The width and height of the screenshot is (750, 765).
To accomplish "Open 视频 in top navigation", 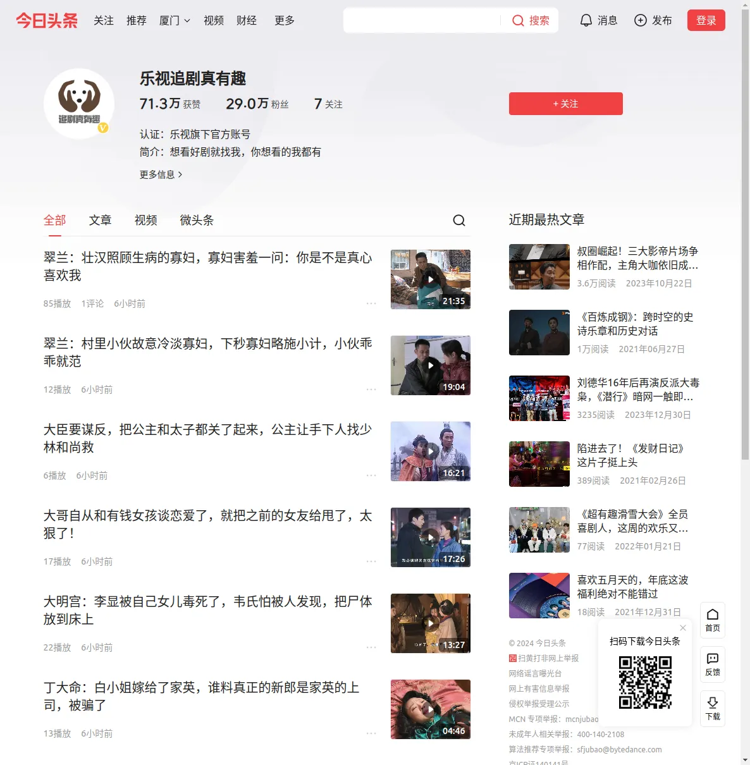I will tap(214, 20).
